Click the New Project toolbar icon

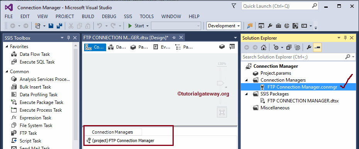[x=38, y=26]
